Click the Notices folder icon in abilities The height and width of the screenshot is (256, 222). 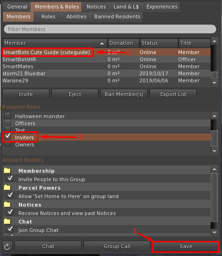coord(8,205)
